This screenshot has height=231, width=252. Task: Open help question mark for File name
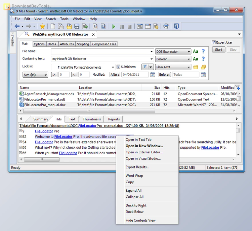coord(203,51)
